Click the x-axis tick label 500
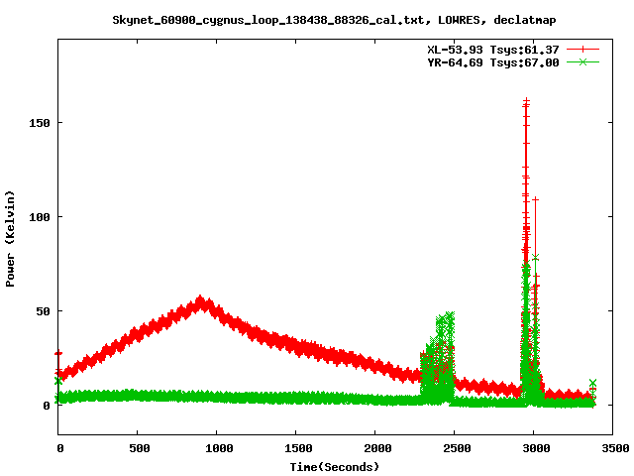 pyautogui.click(x=140, y=448)
